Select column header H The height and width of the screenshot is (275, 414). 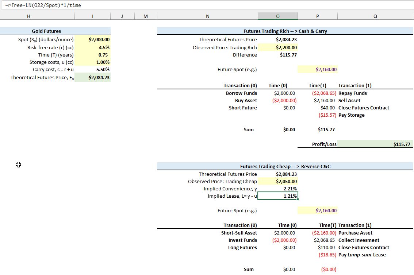coord(28,16)
